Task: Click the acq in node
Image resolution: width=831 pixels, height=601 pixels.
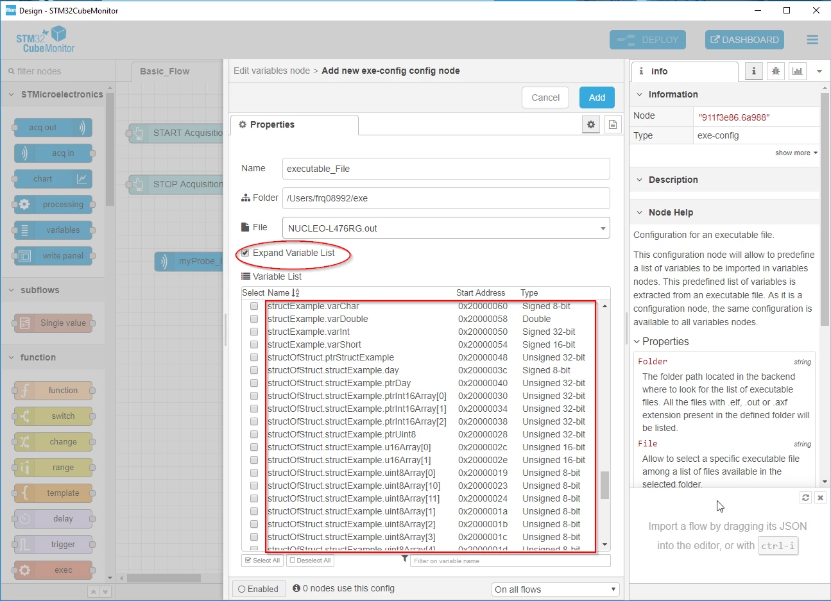Action: (53, 153)
